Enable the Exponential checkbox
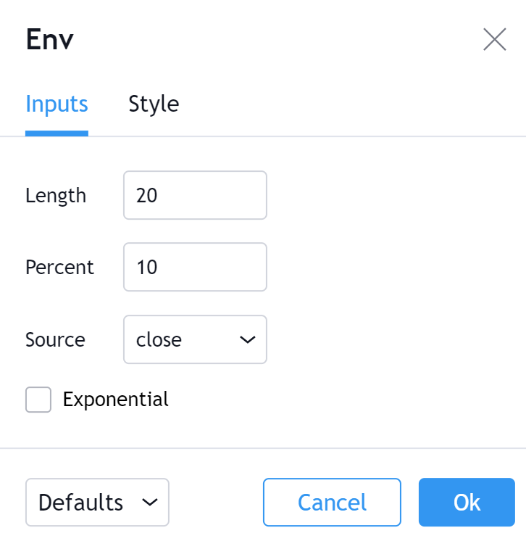The image size is (526, 541). [38, 400]
